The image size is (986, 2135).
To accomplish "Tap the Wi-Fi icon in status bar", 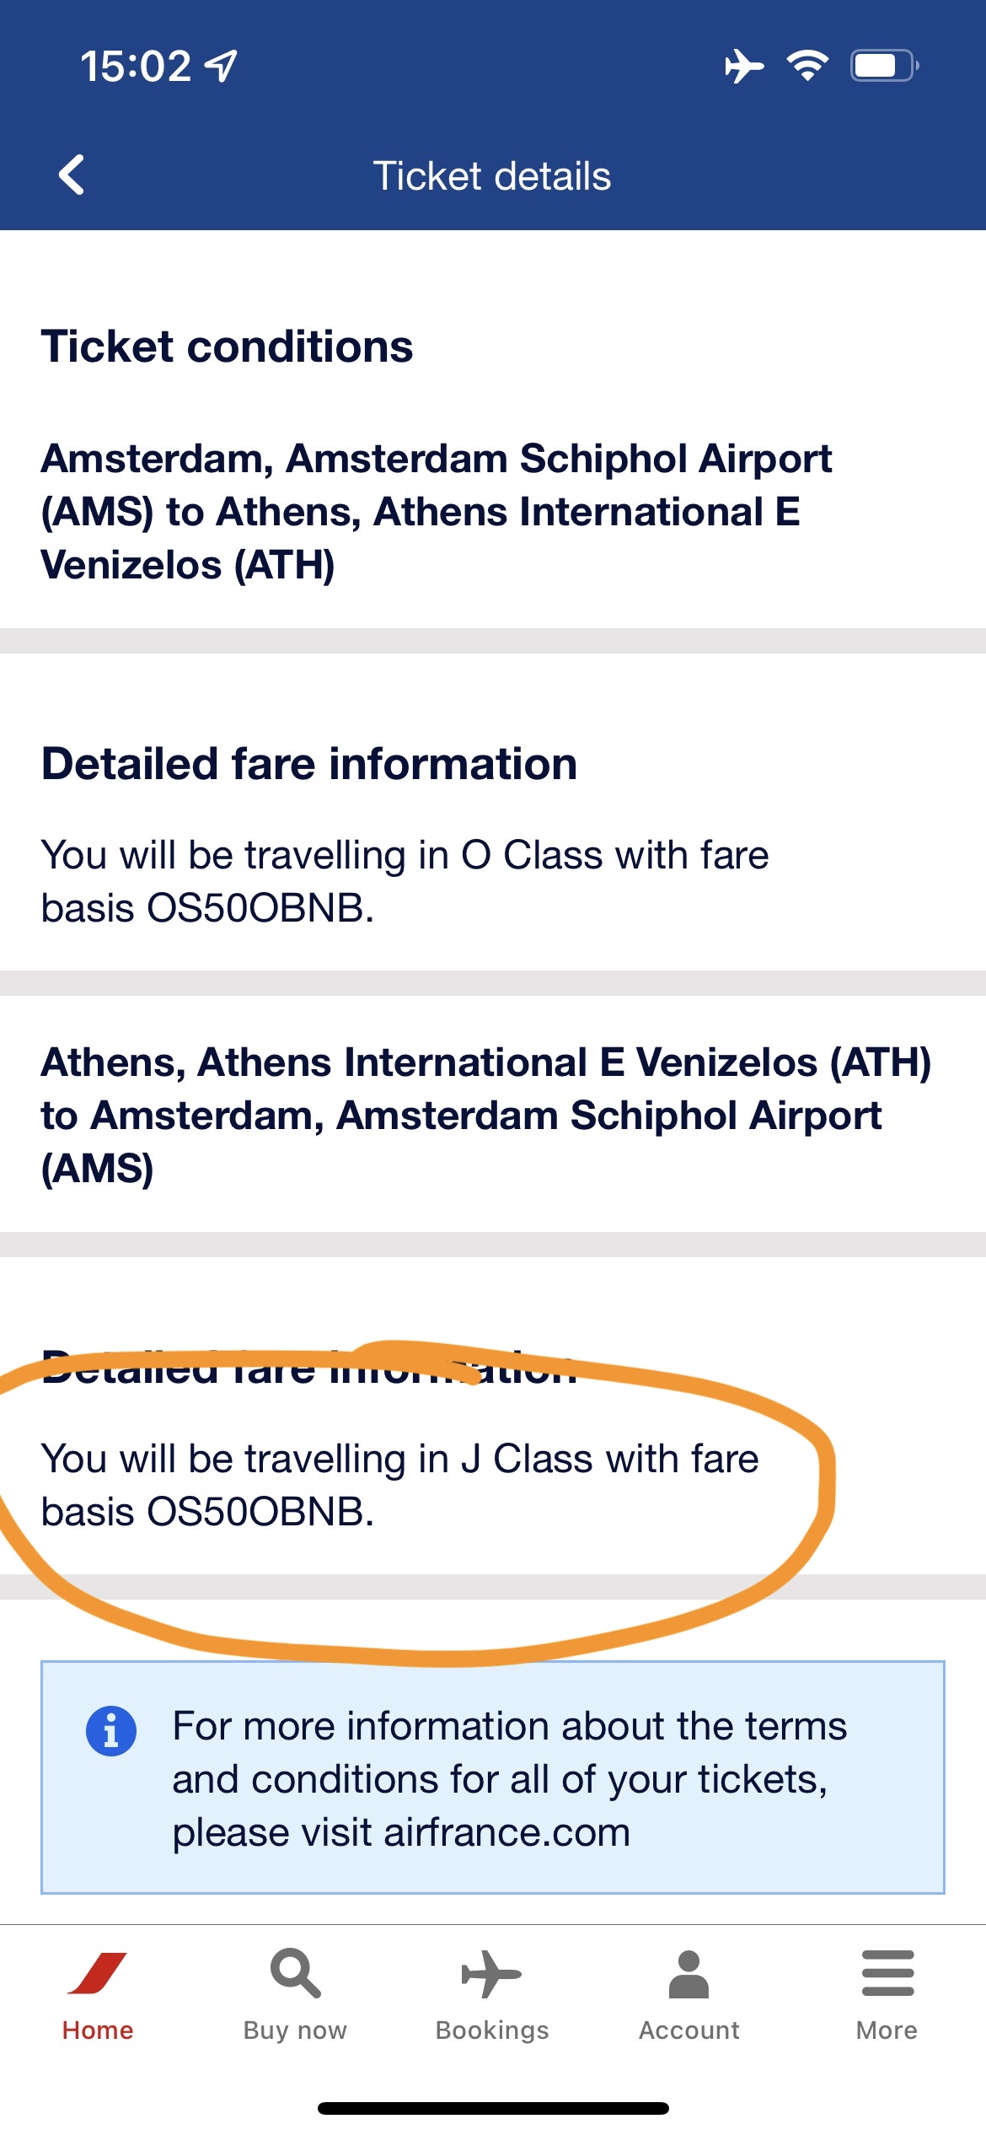I will [807, 63].
